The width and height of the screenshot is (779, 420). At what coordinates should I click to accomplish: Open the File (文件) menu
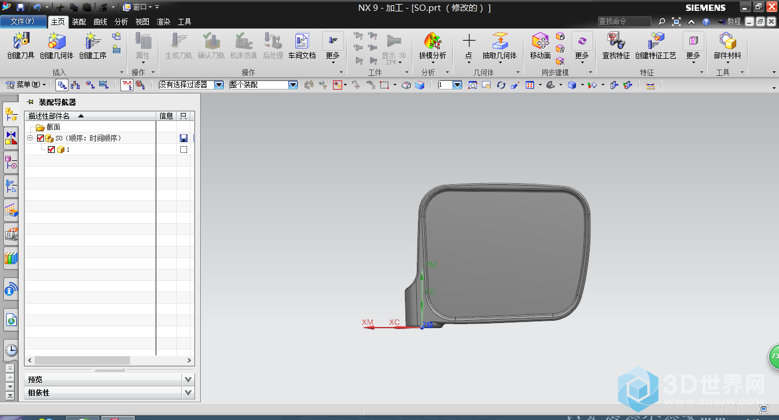coord(22,22)
